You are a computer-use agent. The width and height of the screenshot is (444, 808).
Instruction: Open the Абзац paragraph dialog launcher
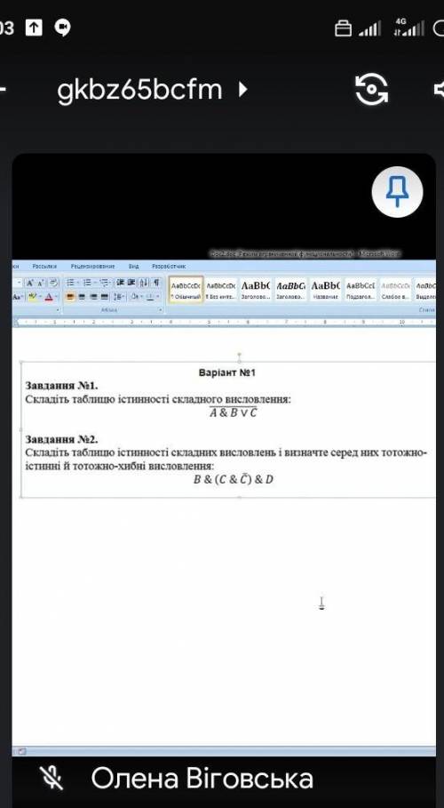[160, 309]
